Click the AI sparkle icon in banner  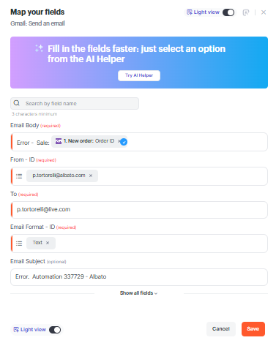point(39,48)
